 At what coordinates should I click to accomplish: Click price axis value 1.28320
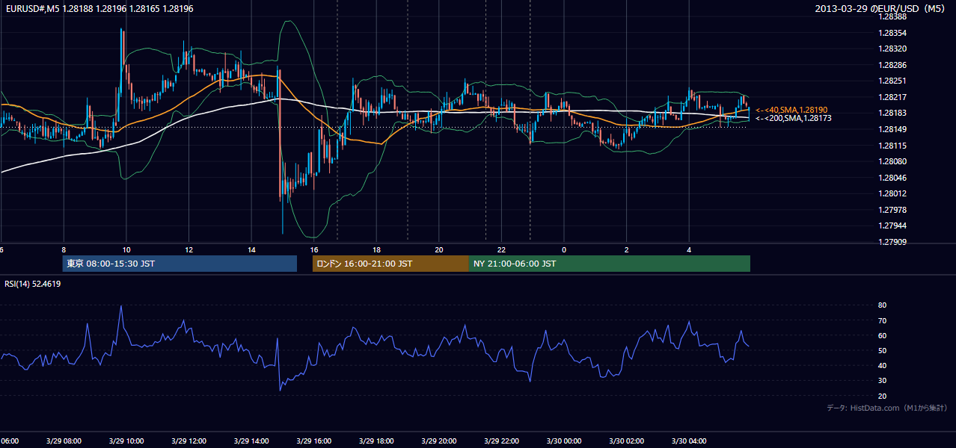(892, 49)
